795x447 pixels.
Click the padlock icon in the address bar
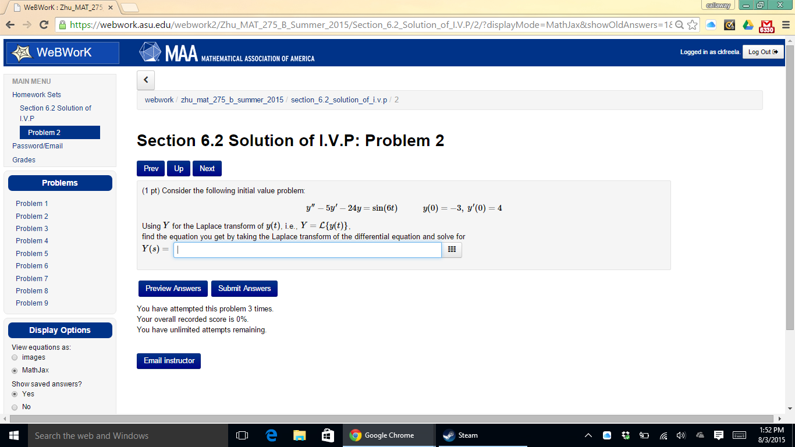coord(62,26)
